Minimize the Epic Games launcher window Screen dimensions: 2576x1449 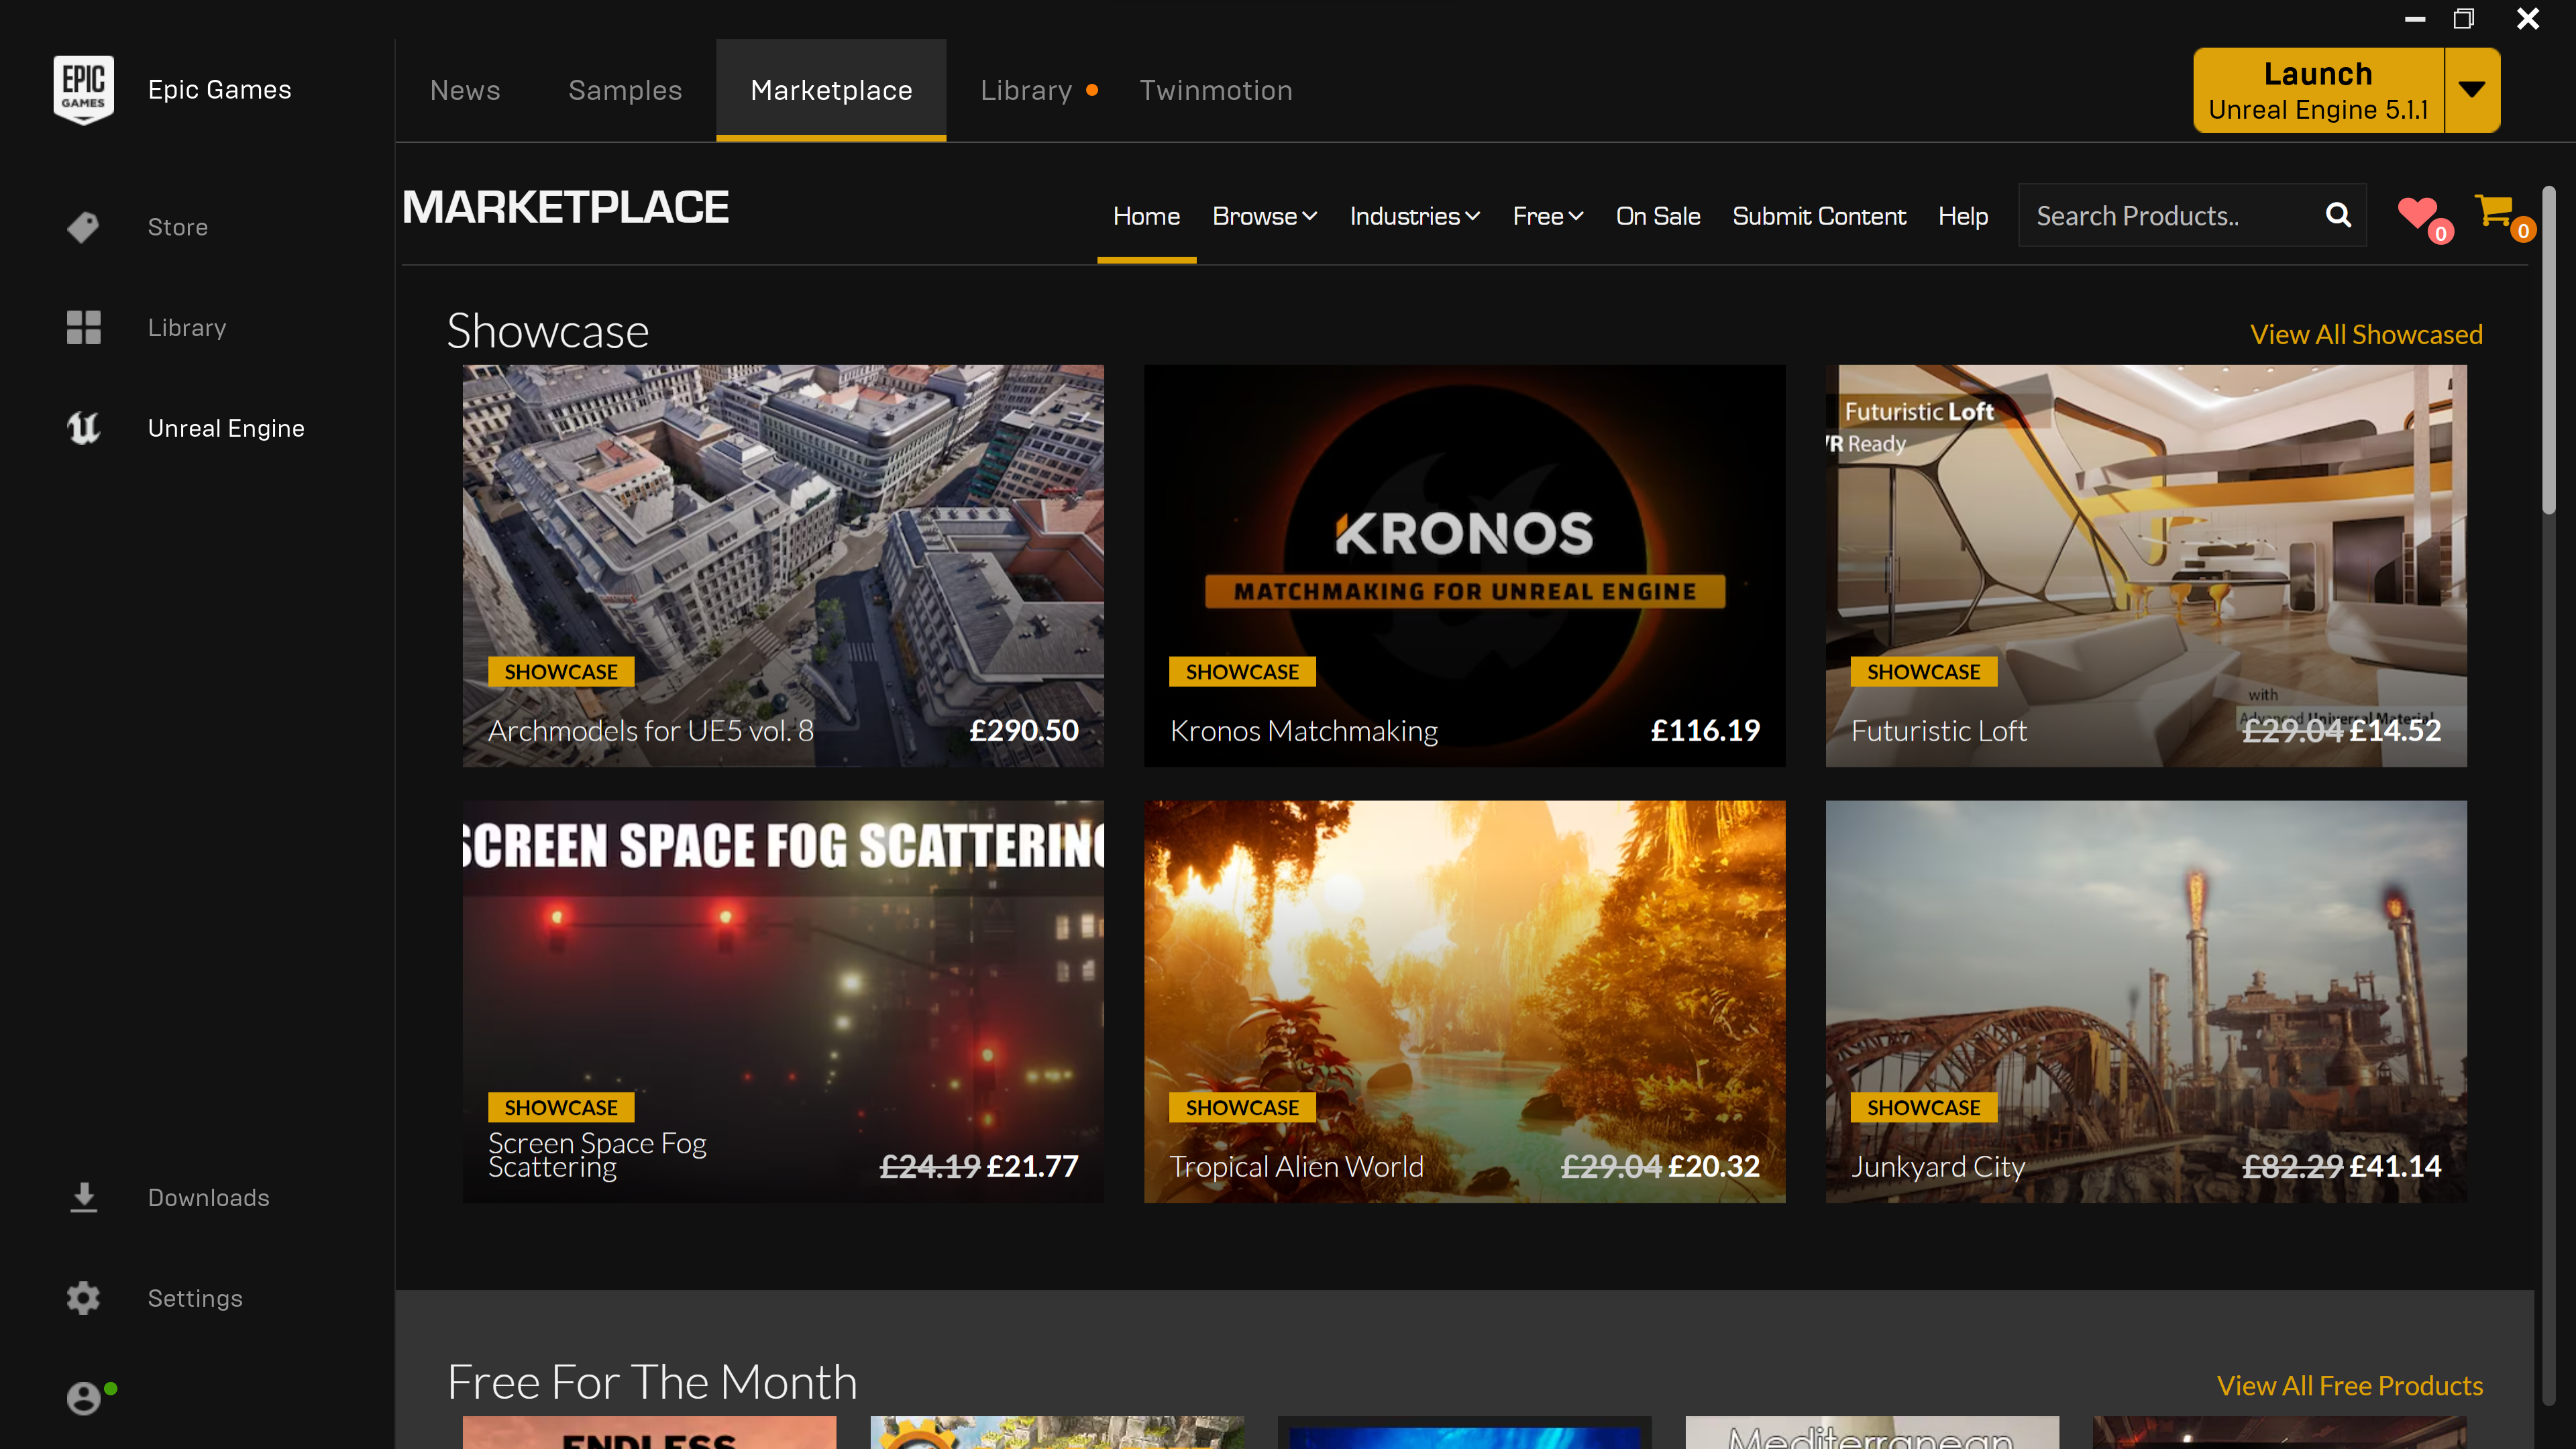tap(2415, 19)
